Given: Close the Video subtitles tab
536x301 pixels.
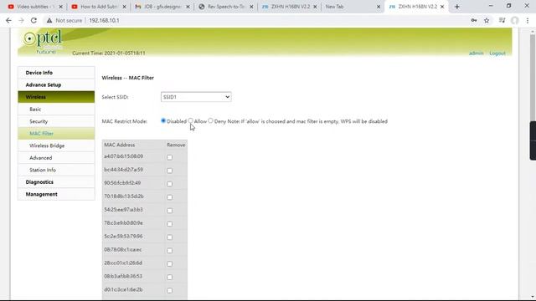Looking at the screenshot, I should tap(60, 7).
